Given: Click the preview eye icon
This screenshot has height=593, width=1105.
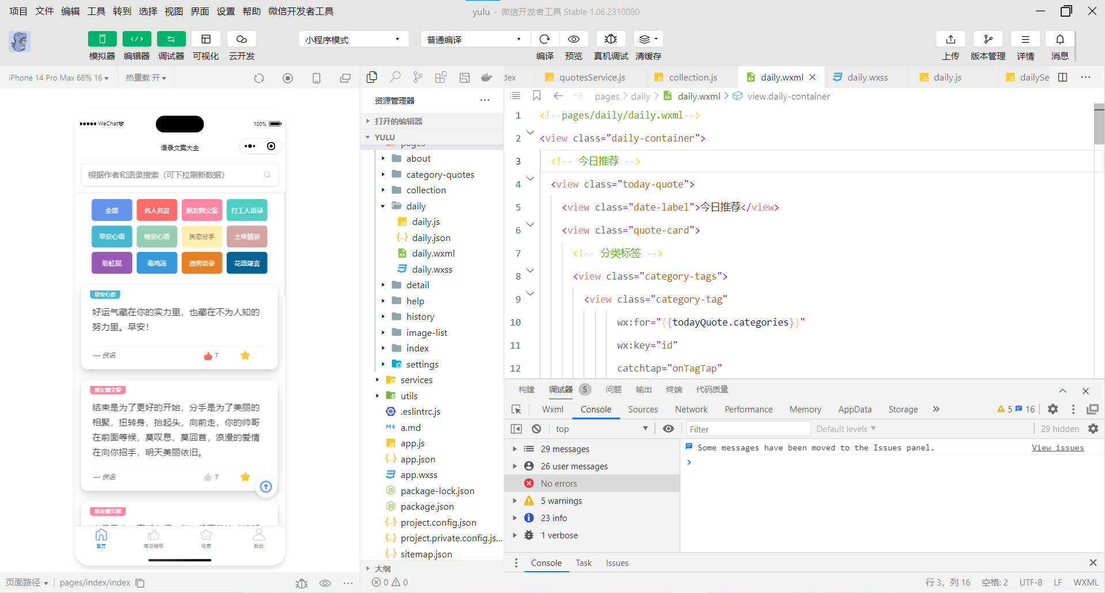Looking at the screenshot, I should (x=573, y=39).
